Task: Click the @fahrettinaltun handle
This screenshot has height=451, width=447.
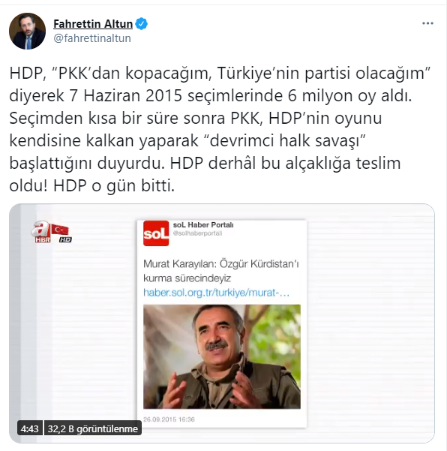Action: coord(92,38)
